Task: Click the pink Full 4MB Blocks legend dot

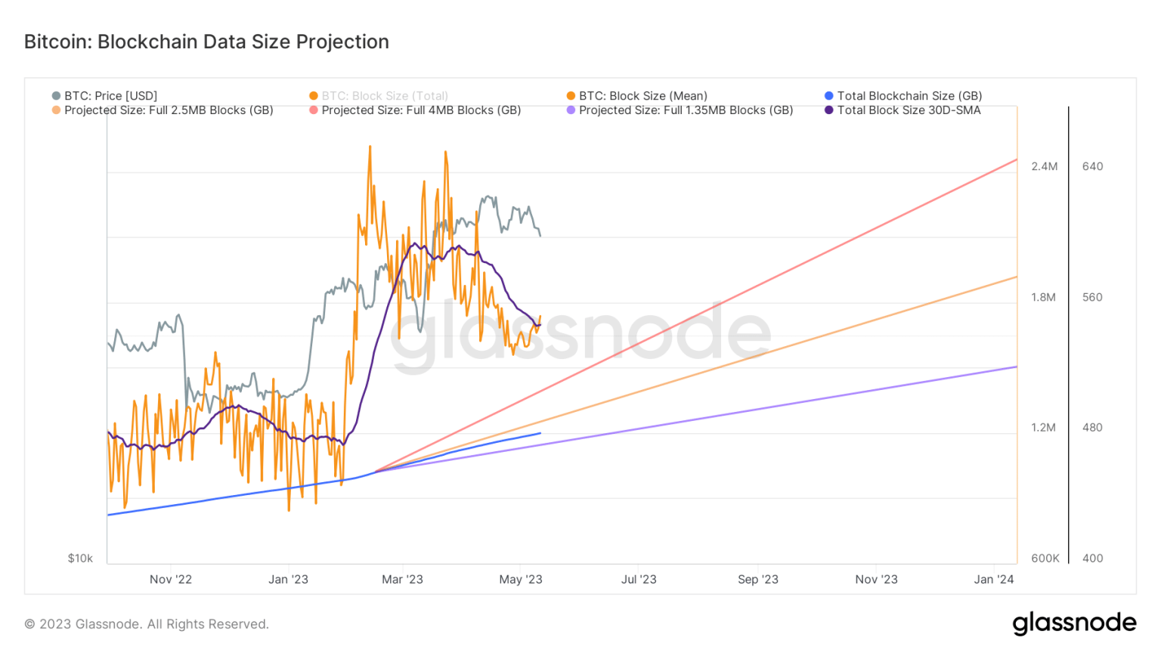Action: (x=314, y=110)
